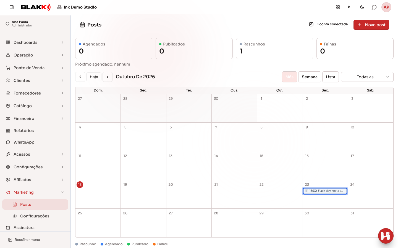Go to the previous month with the left arrow
This screenshot has height=248, width=398.
80,77
